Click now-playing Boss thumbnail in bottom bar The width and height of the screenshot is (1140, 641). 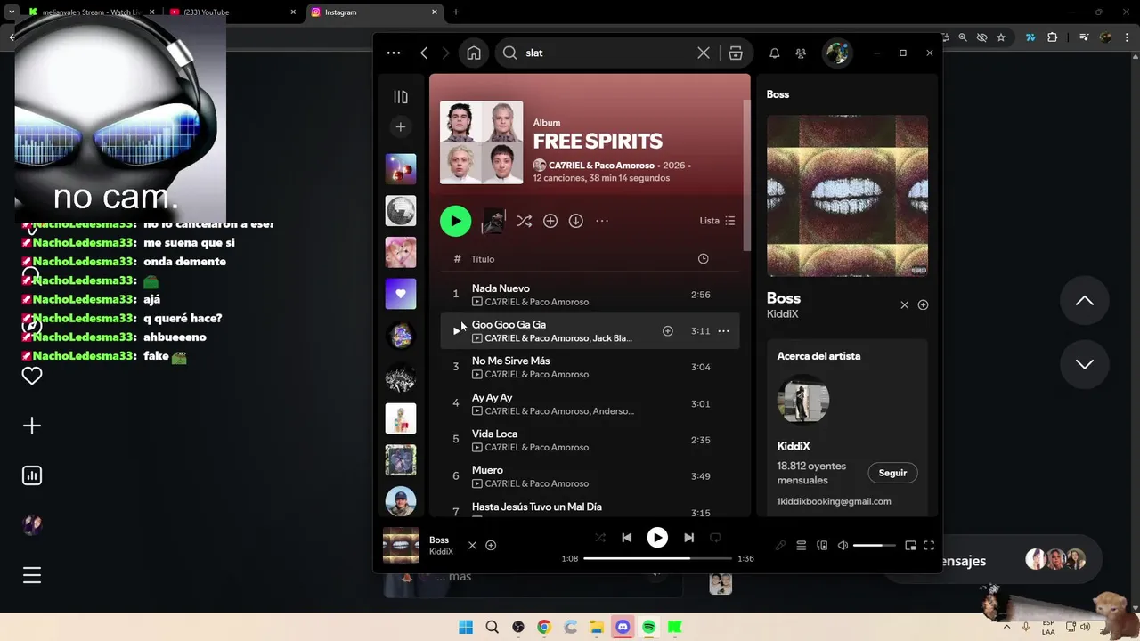coord(401,545)
